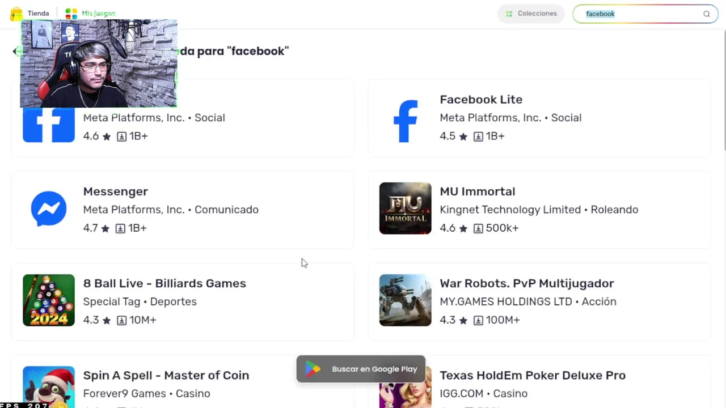Click the War Robots game icon
The image size is (726, 408).
pos(405,300)
